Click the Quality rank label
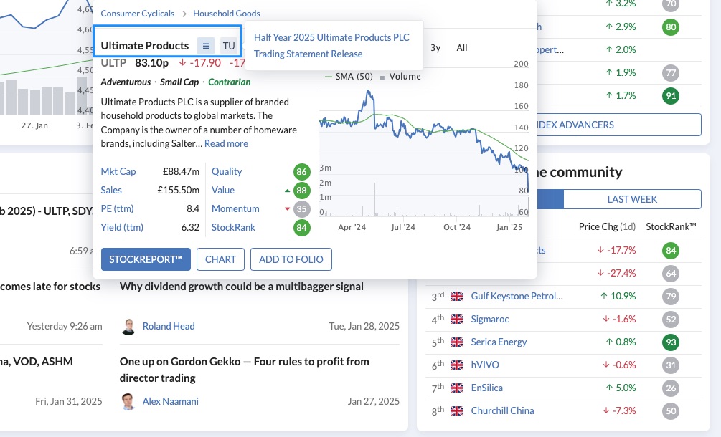This screenshot has width=721, height=437. click(x=227, y=172)
